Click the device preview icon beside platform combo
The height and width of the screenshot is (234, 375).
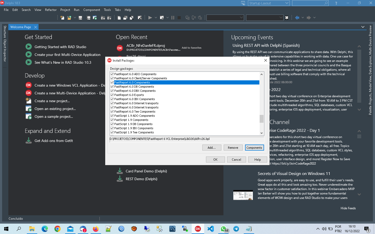tap(287, 18)
